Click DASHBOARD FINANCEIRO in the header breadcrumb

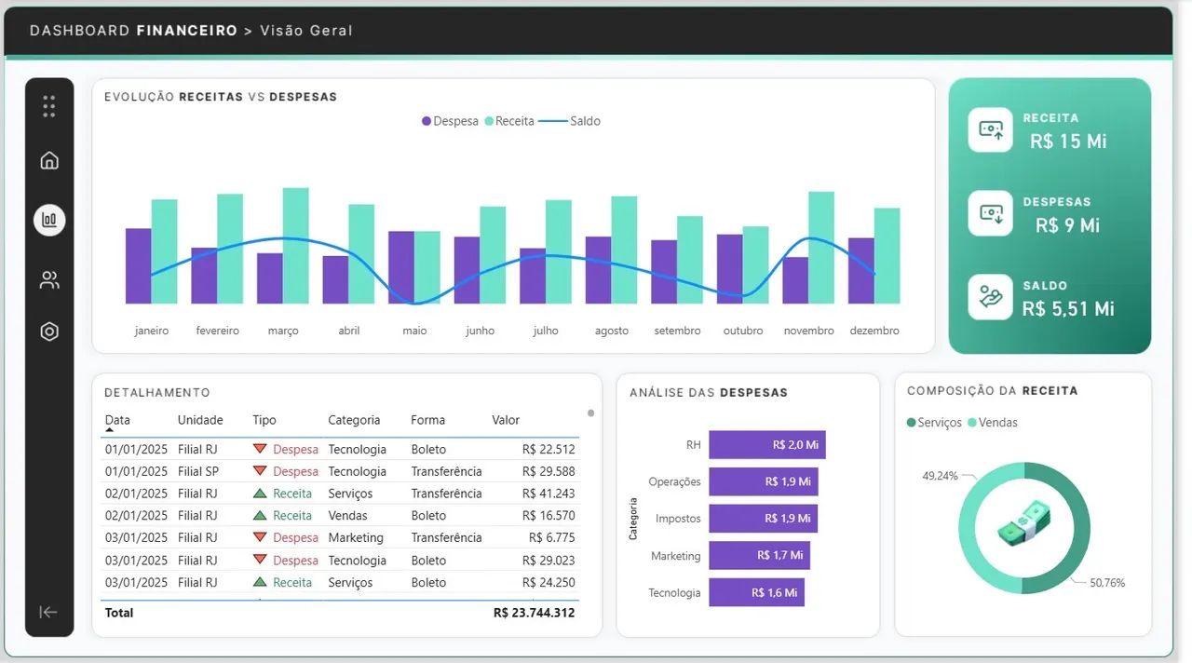click(x=133, y=31)
